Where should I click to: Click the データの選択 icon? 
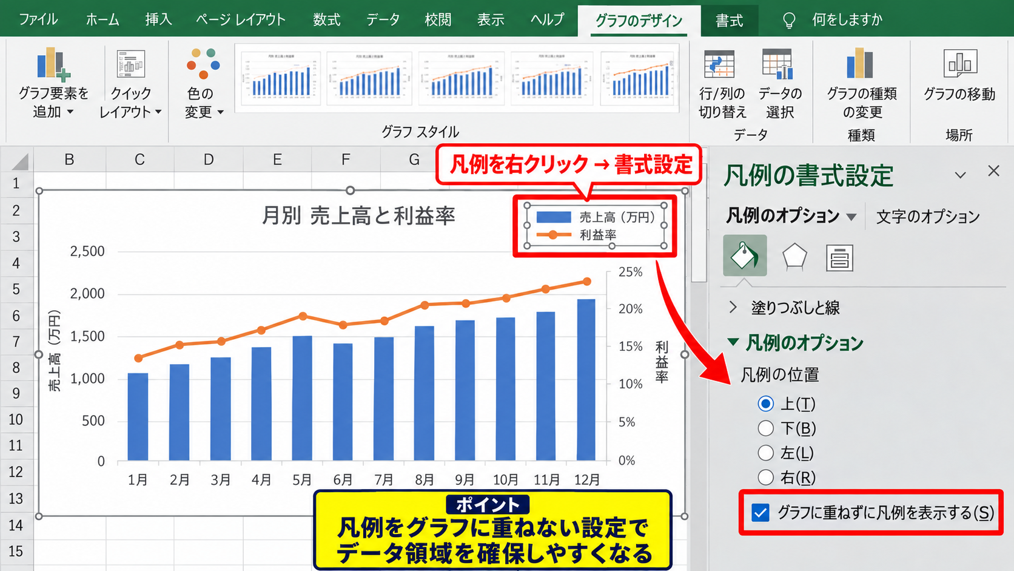(x=778, y=64)
